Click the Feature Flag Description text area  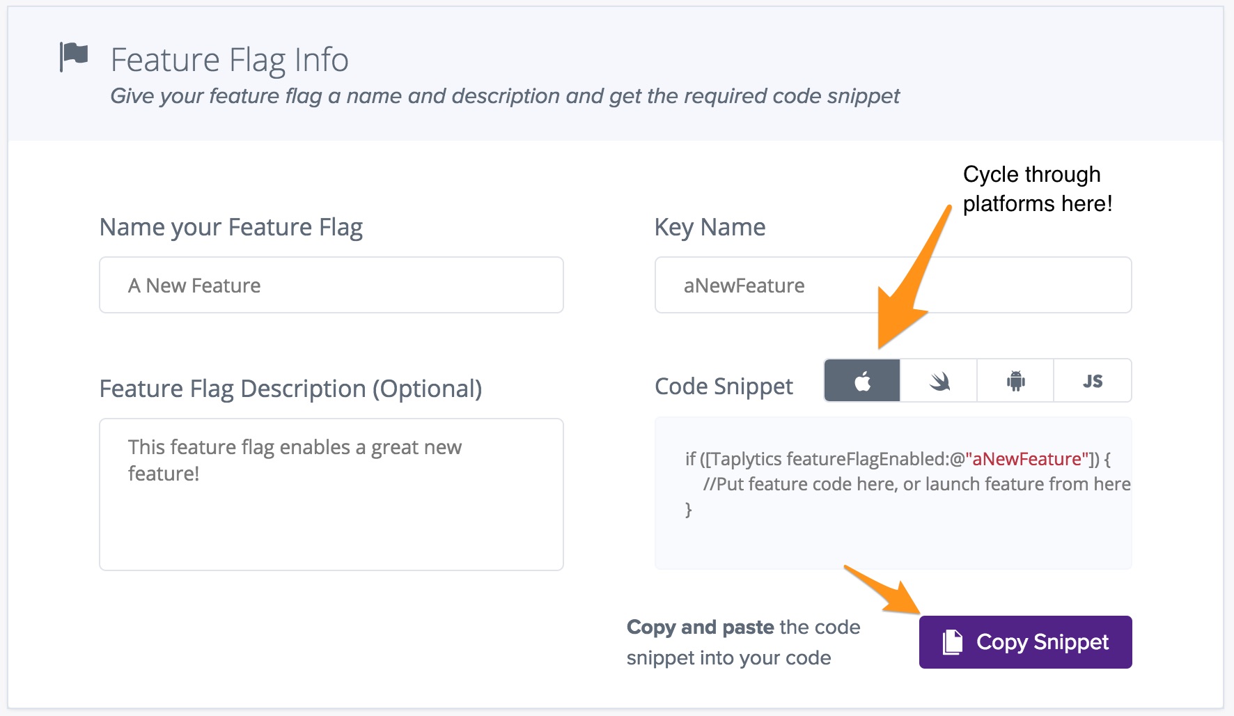pyautogui.click(x=331, y=495)
